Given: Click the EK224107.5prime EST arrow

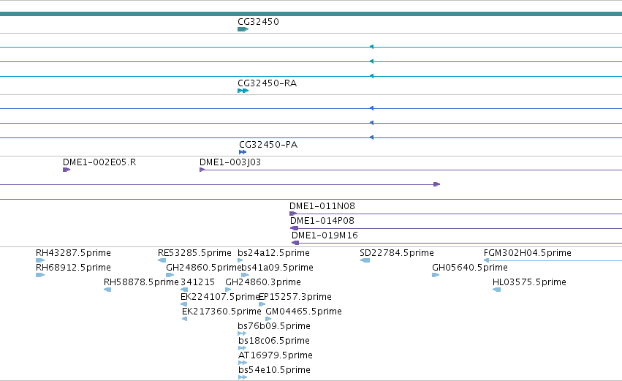Looking at the screenshot, I should pyautogui.click(x=183, y=304).
